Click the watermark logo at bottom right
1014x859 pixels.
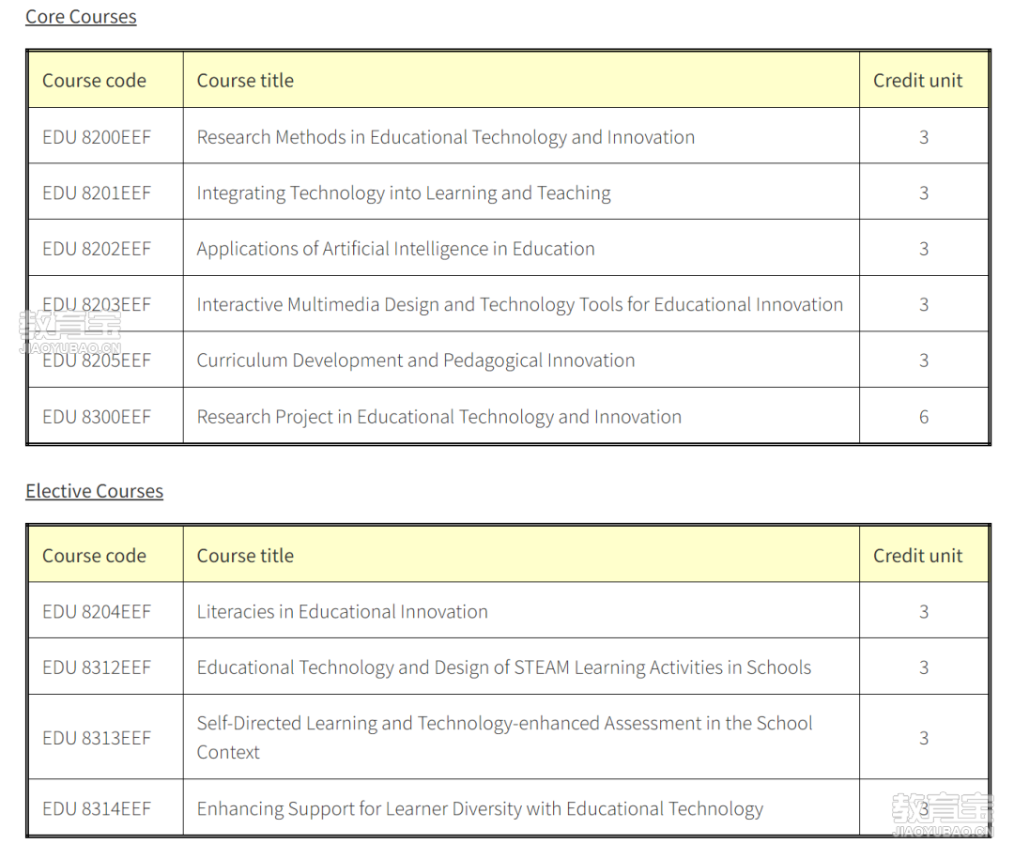(942, 815)
